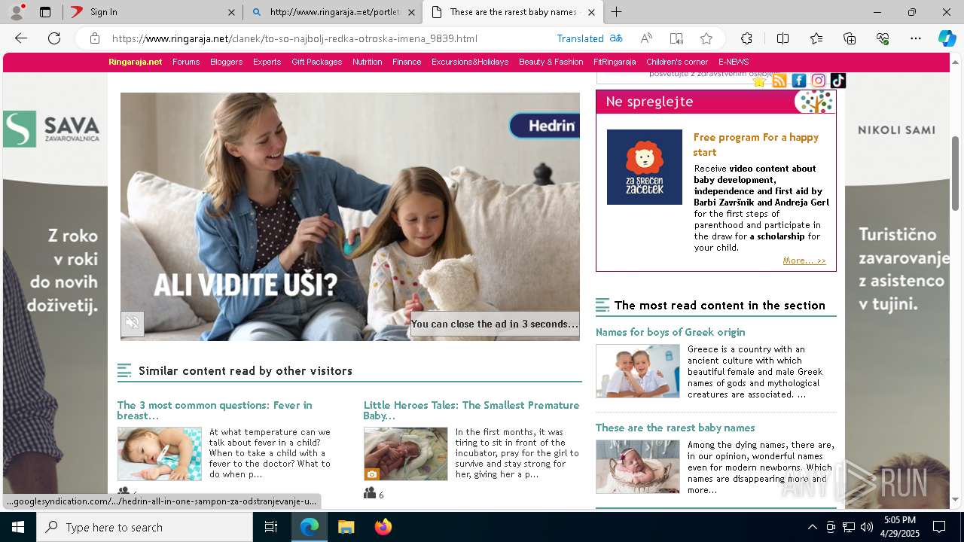Open tab actions menu

tap(45, 12)
